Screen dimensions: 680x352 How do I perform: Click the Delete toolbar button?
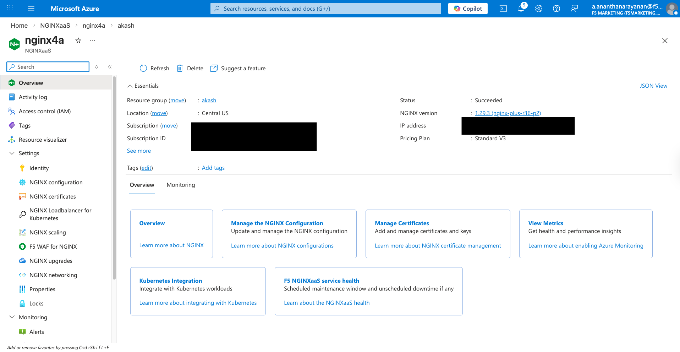190,68
